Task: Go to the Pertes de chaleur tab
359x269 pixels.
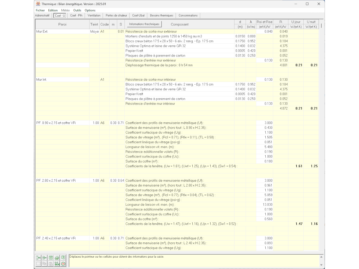Action: coord(116,16)
